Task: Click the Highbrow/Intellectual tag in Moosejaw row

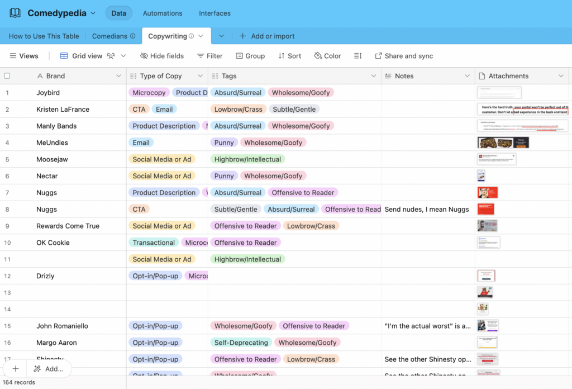Action: (x=247, y=159)
